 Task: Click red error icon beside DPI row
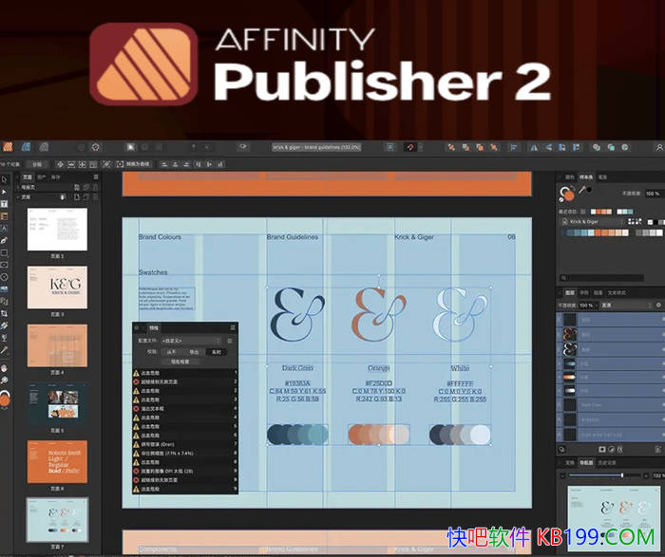(136, 471)
